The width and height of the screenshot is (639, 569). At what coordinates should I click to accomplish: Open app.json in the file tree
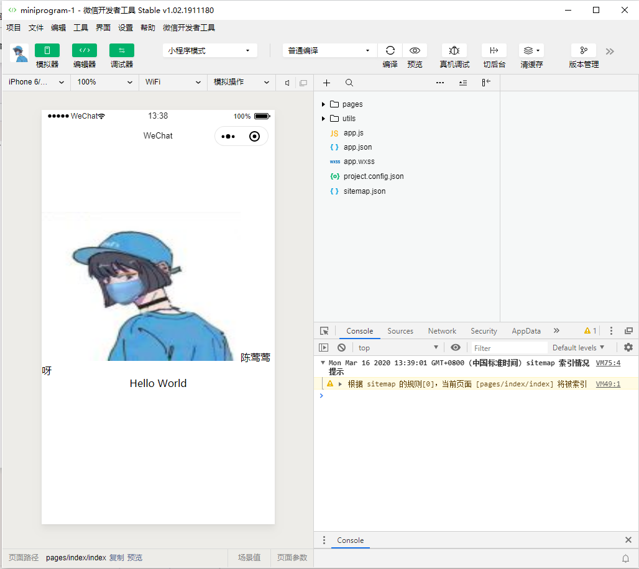pos(357,147)
